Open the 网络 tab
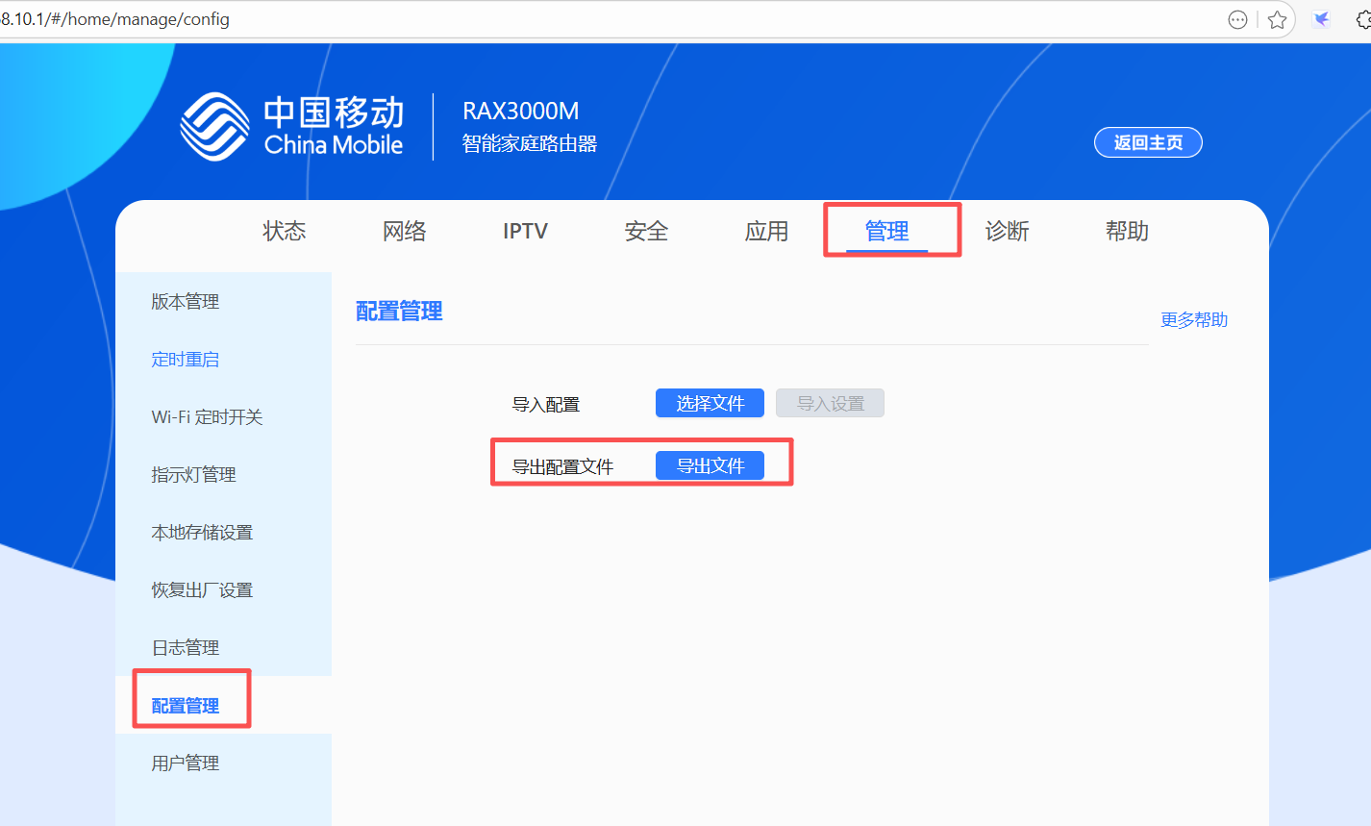1371x826 pixels. [404, 231]
